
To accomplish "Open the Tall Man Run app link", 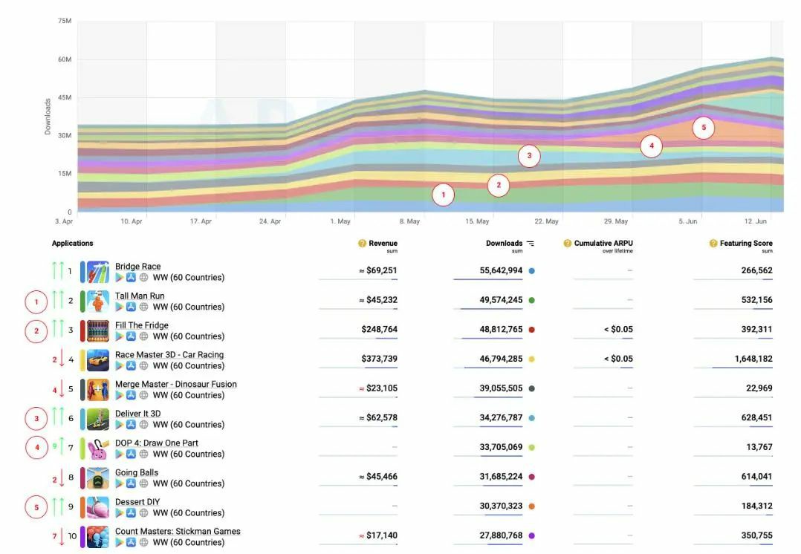I will coord(140,296).
